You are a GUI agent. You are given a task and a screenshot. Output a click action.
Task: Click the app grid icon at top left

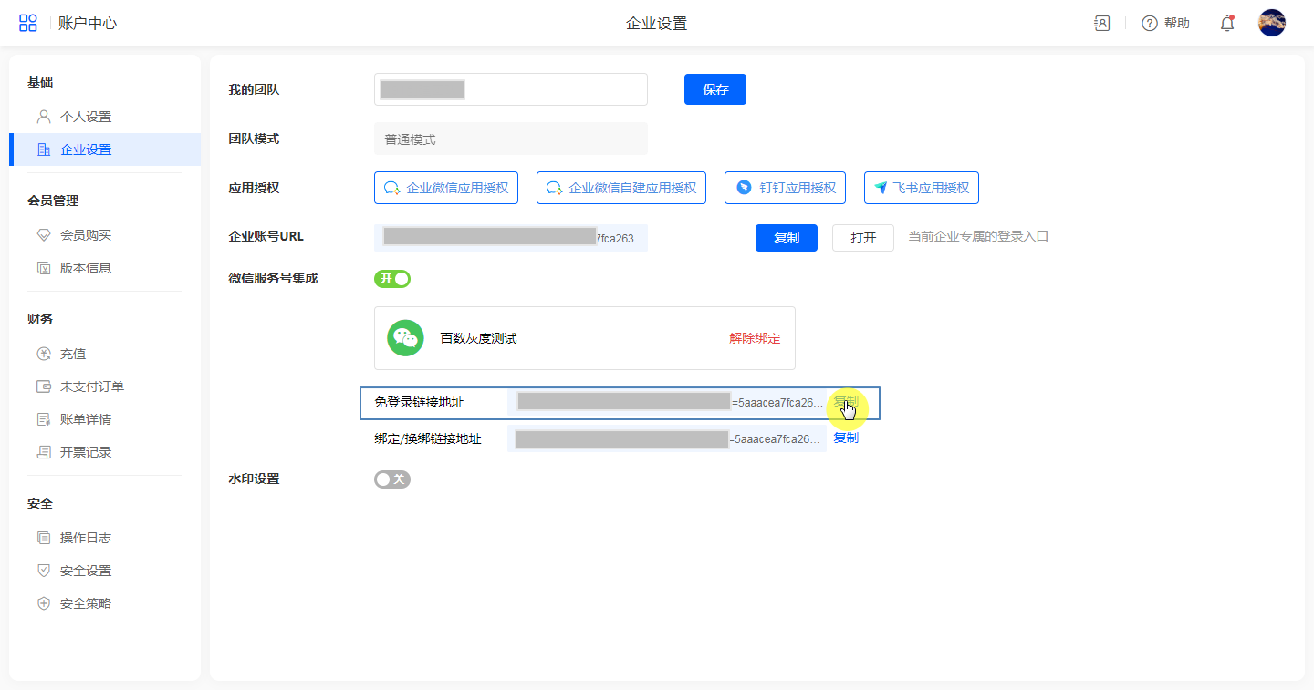(28, 24)
